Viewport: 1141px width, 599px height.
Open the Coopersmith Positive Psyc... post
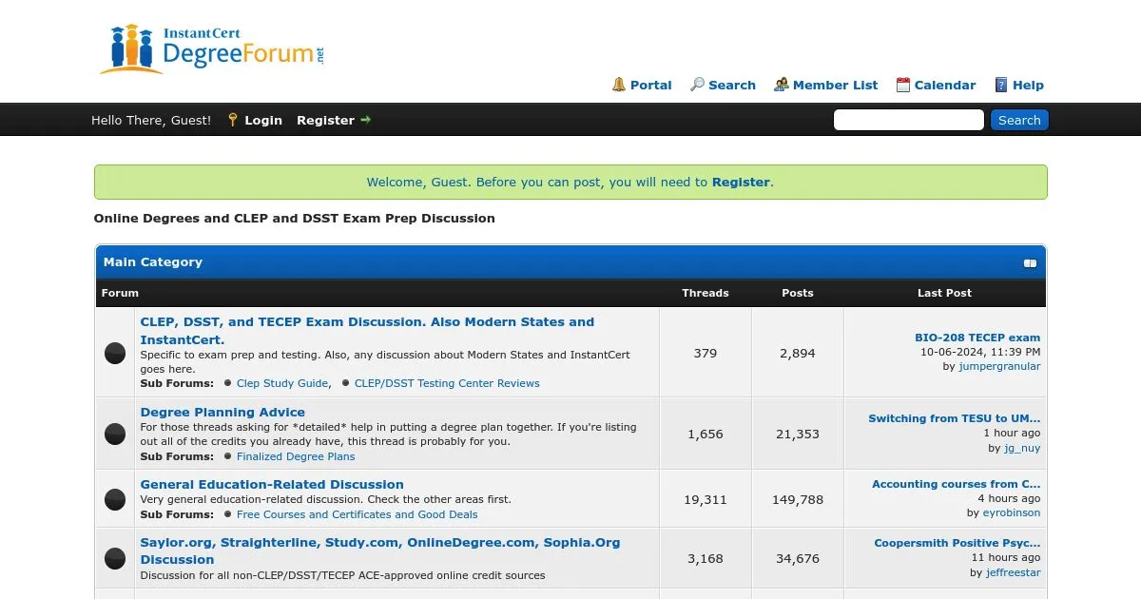957,543
